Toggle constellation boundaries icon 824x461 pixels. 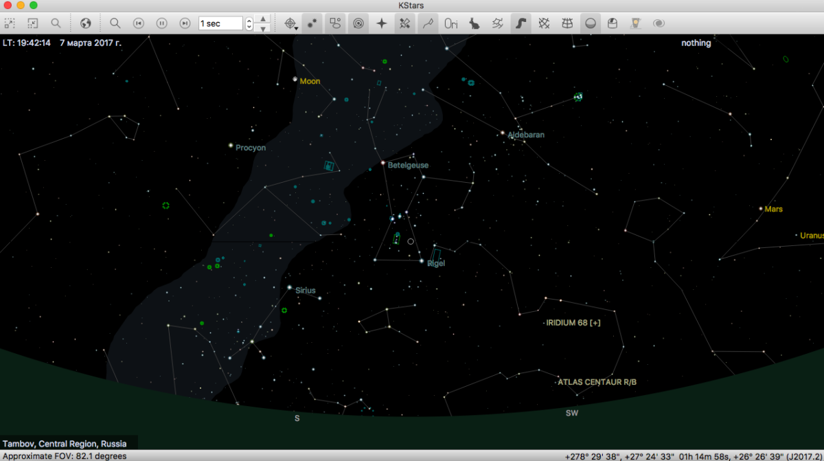pos(497,23)
